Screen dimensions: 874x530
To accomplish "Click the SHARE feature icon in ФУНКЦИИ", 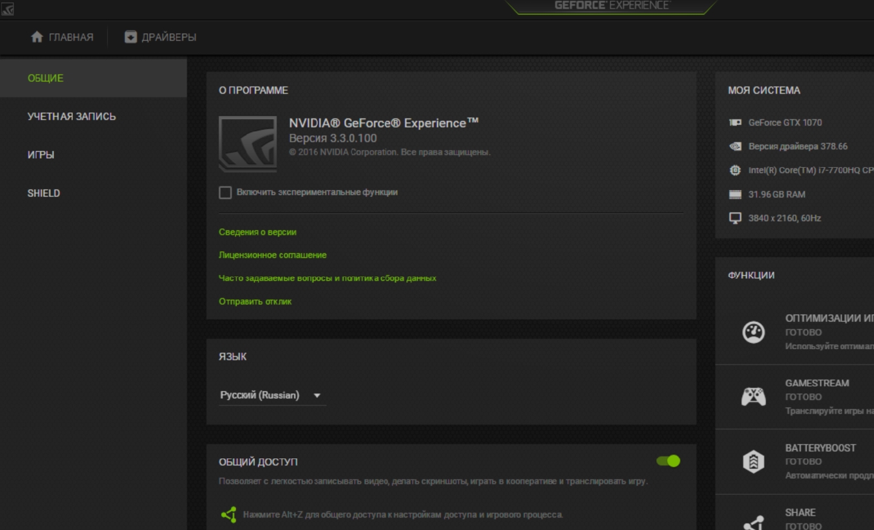I will coord(754,522).
